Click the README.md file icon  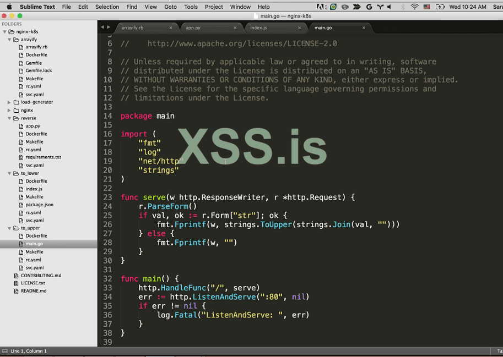(x=17, y=291)
